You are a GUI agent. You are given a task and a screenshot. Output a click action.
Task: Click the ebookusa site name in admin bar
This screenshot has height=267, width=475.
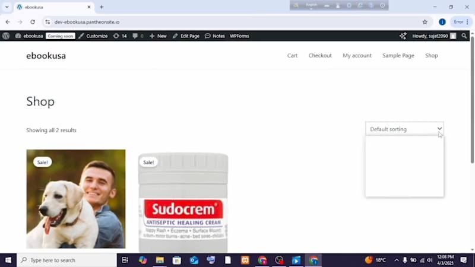click(x=29, y=36)
